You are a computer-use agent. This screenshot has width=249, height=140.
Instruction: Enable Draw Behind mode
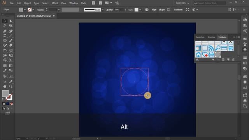pos(8,108)
